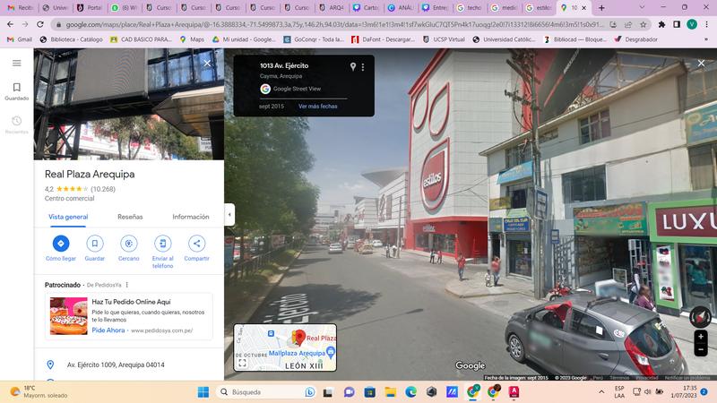This screenshot has width=717, height=403.
Task: Open the CAD BASICO PARA bookmark
Action: [x=142, y=39]
